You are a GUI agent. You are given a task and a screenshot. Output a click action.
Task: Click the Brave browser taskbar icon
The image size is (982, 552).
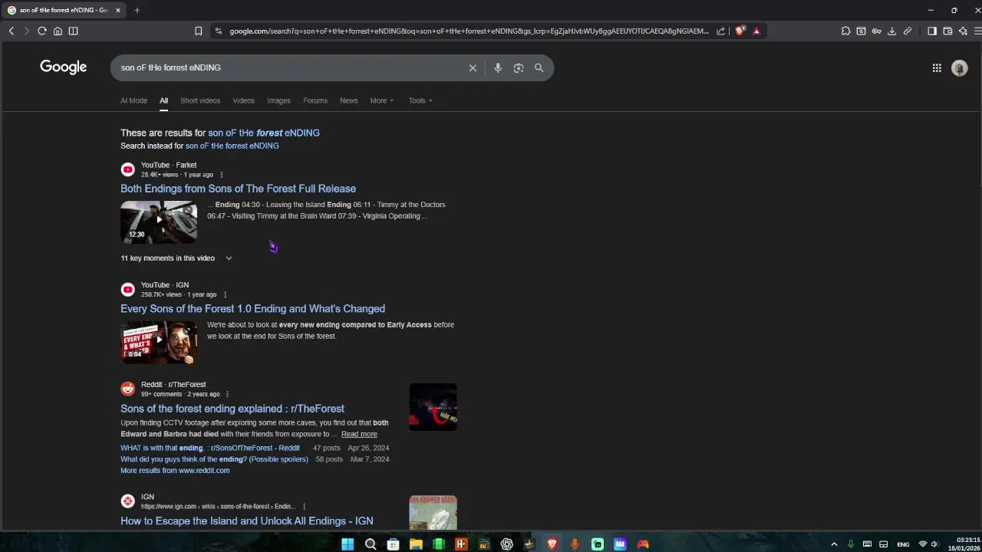click(x=552, y=544)
